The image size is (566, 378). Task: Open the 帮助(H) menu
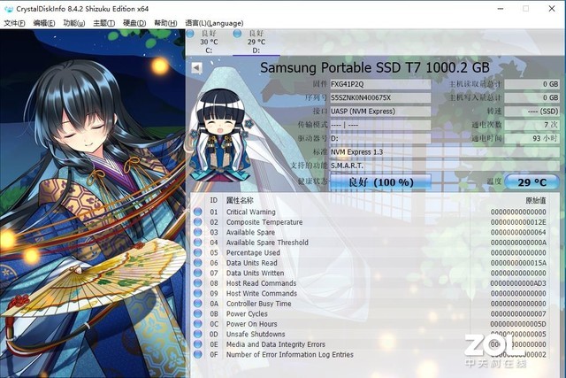point(165,23)
